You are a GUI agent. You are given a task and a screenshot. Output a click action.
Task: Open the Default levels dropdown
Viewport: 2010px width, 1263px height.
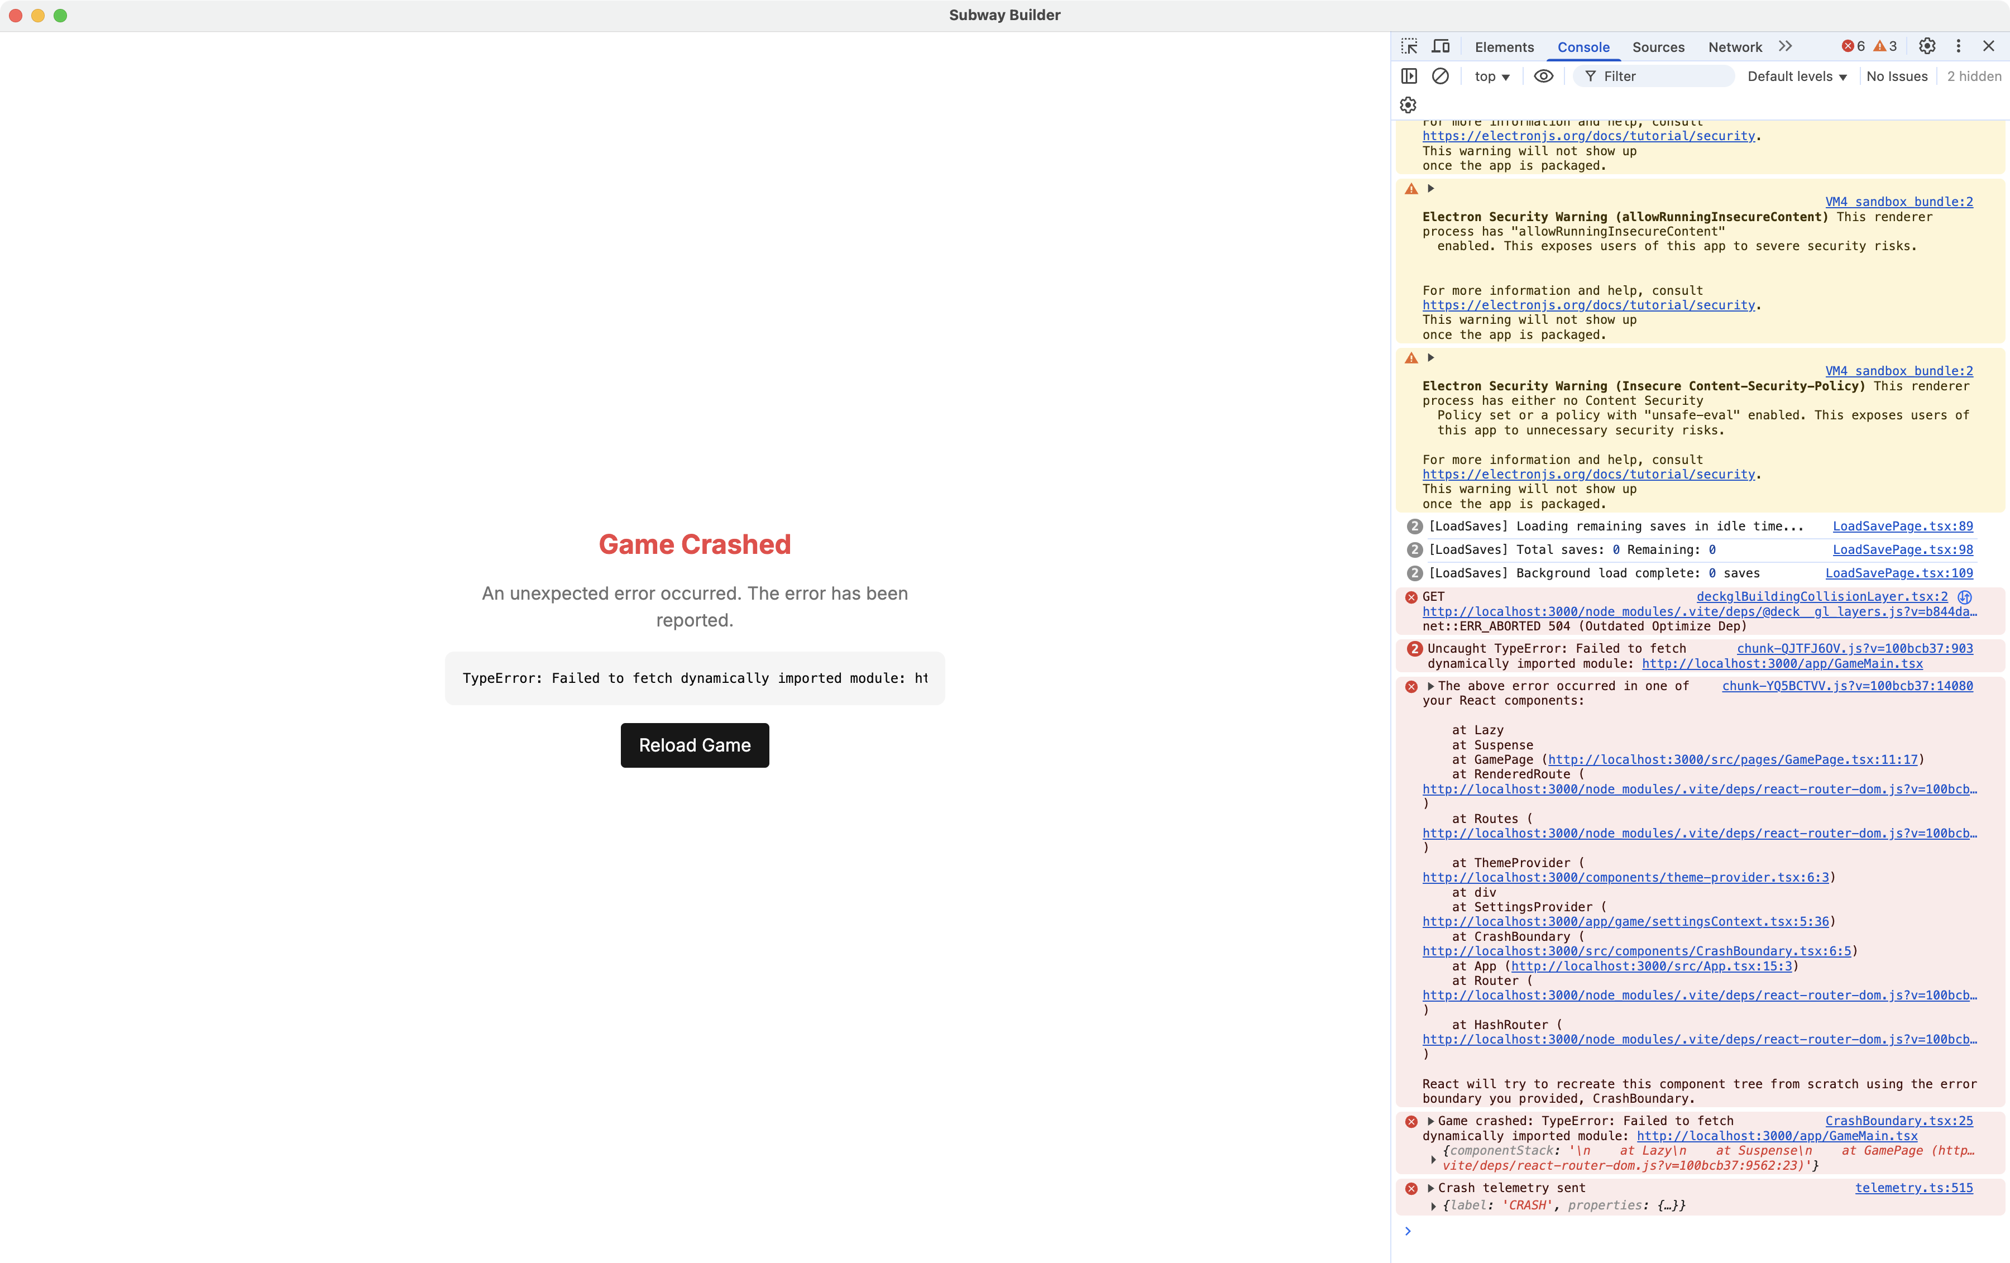tap(1796, 76)
